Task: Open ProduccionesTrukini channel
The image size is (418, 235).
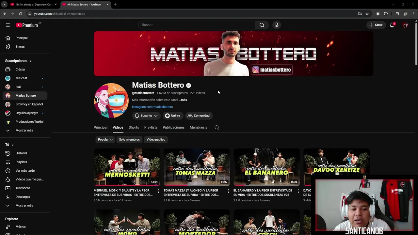Action: (25, 122)
